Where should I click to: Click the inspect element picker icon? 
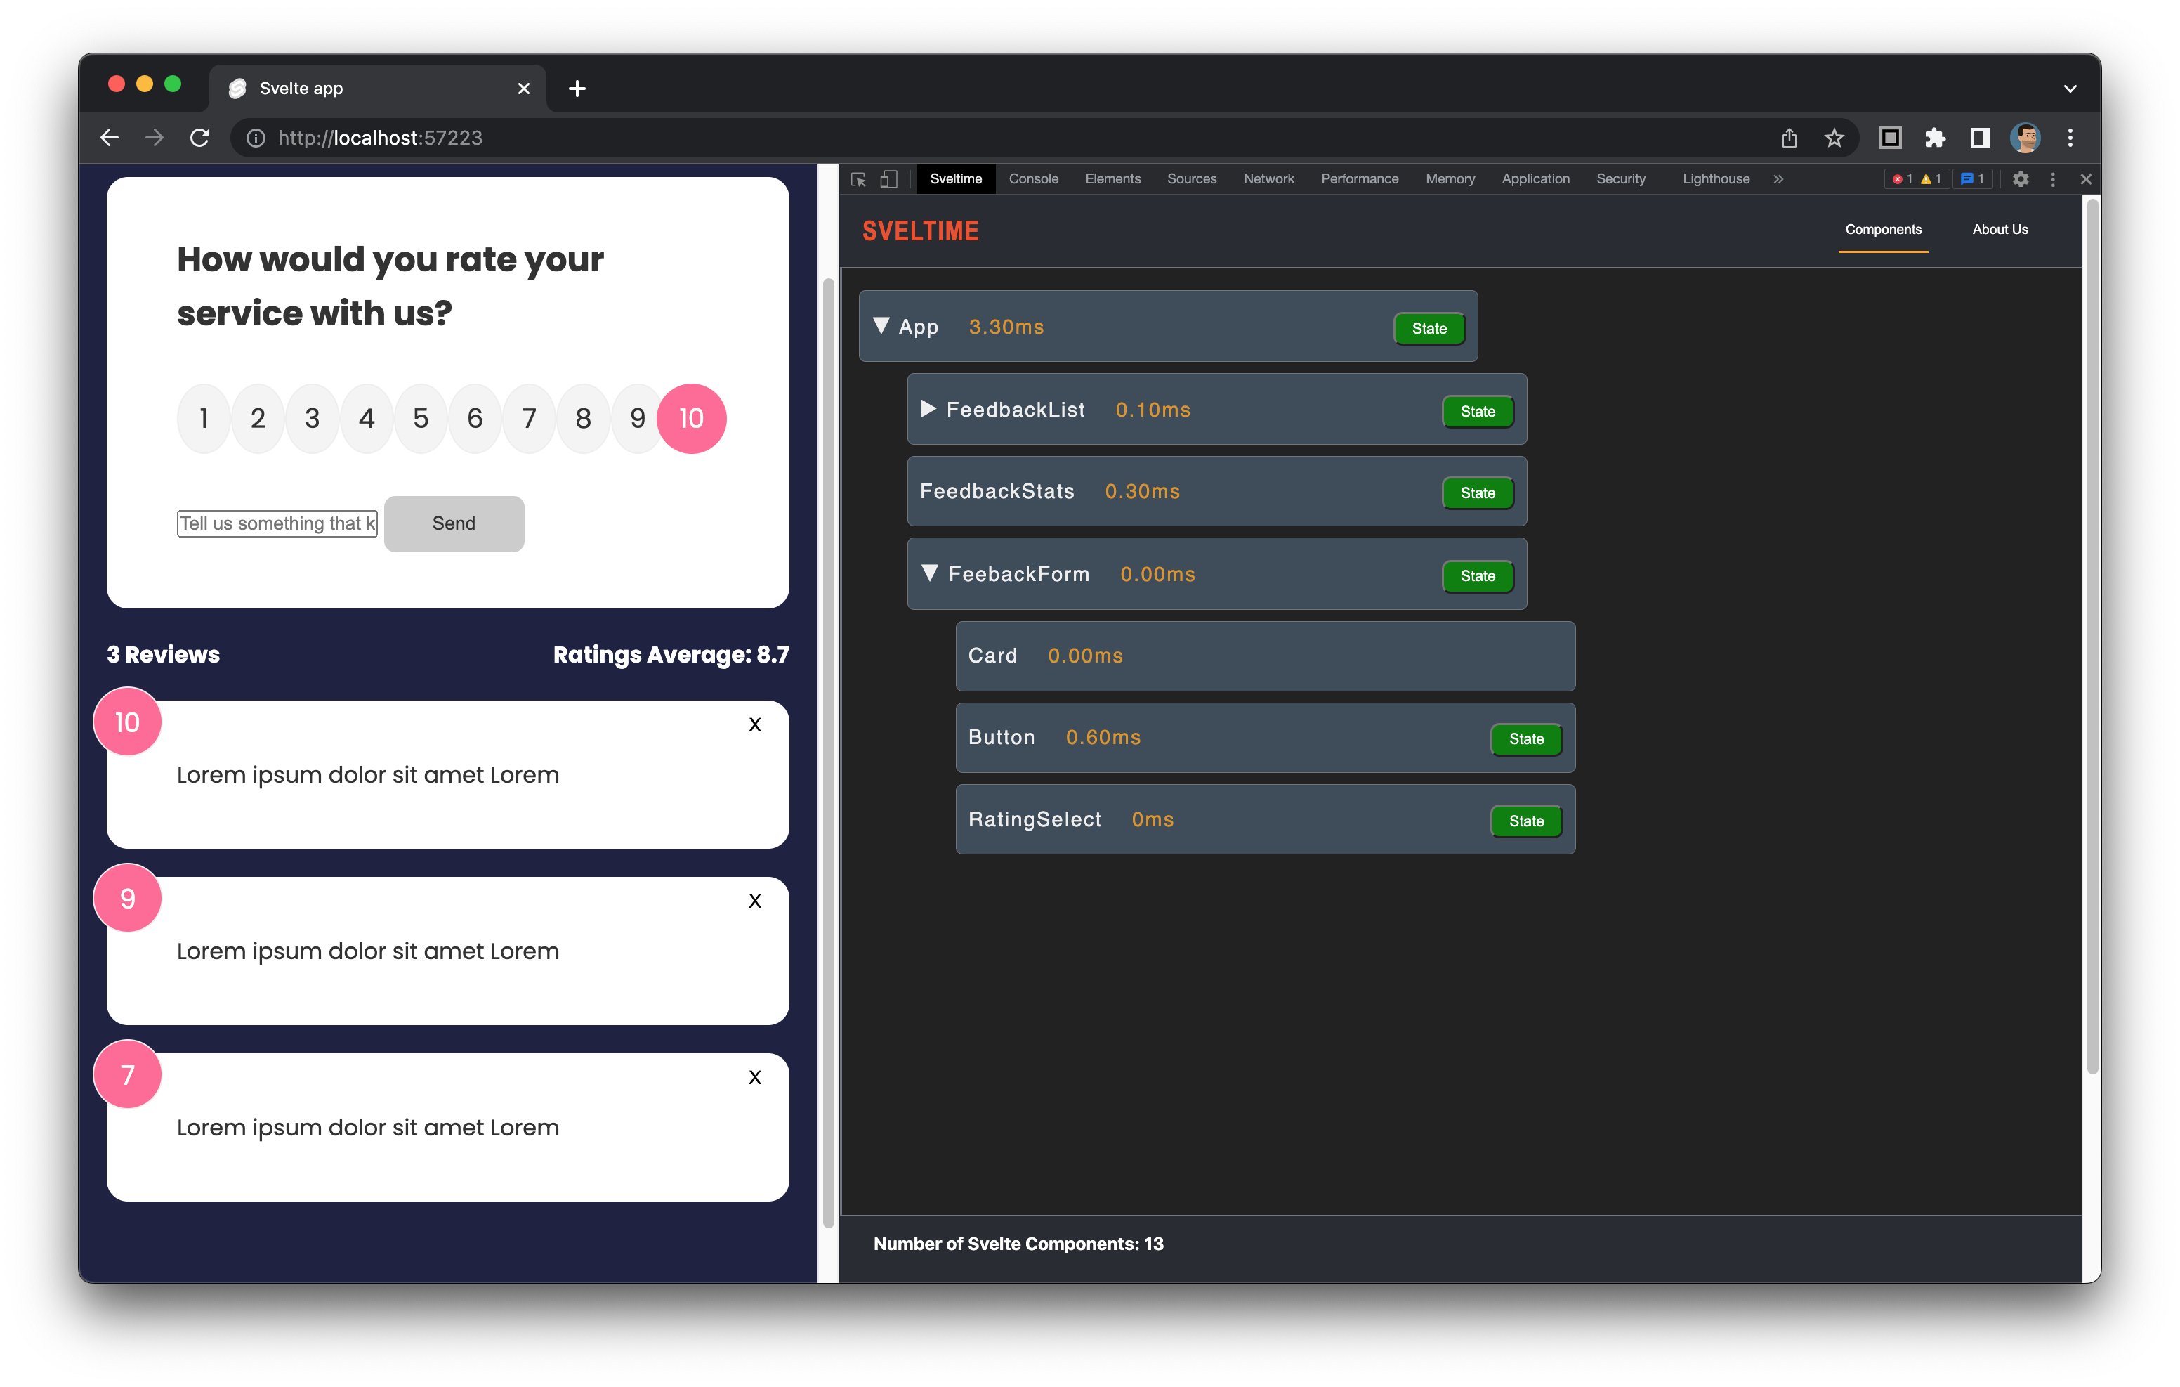tap(858, 179)
